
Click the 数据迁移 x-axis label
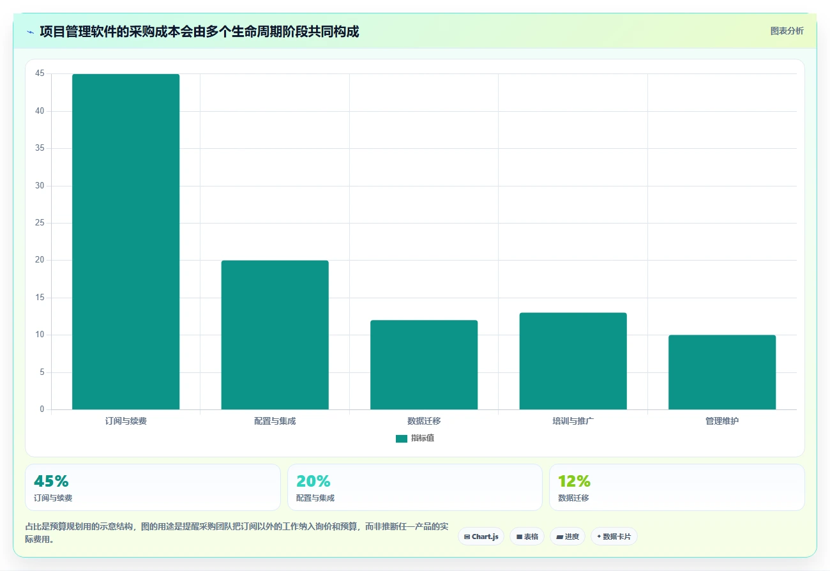424,421
